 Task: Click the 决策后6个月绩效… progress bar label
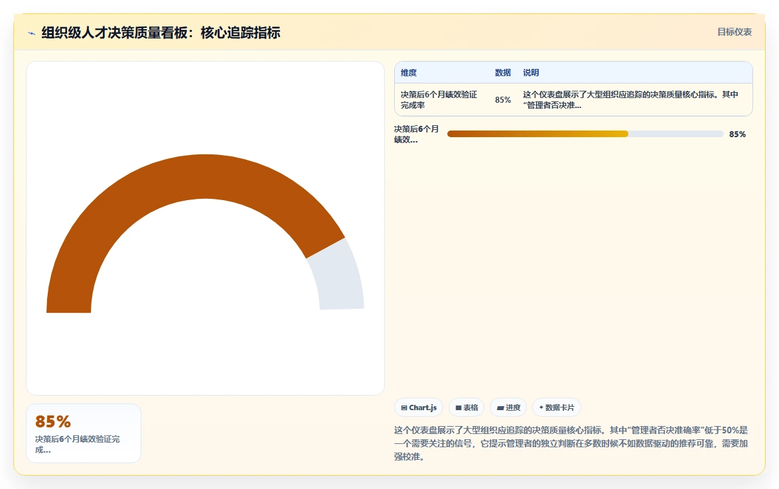(x=416, y=135)
